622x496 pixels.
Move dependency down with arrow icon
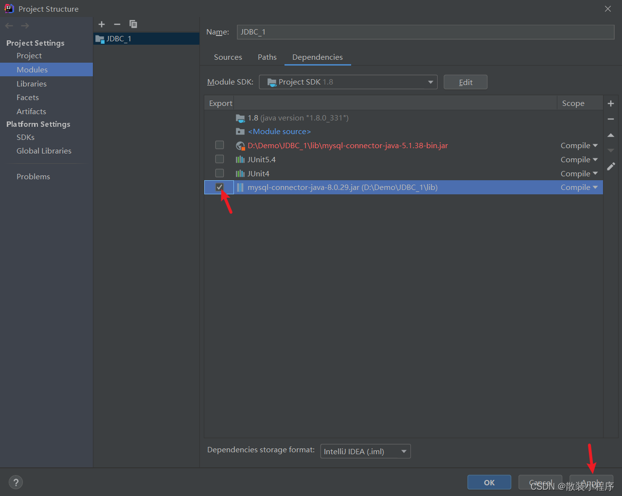(x=611, y=151)
